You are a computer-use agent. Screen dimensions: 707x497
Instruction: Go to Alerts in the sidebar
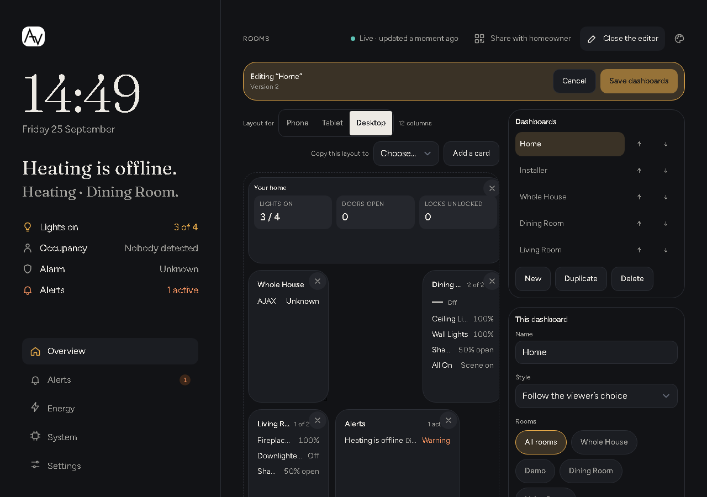point(110,380)
